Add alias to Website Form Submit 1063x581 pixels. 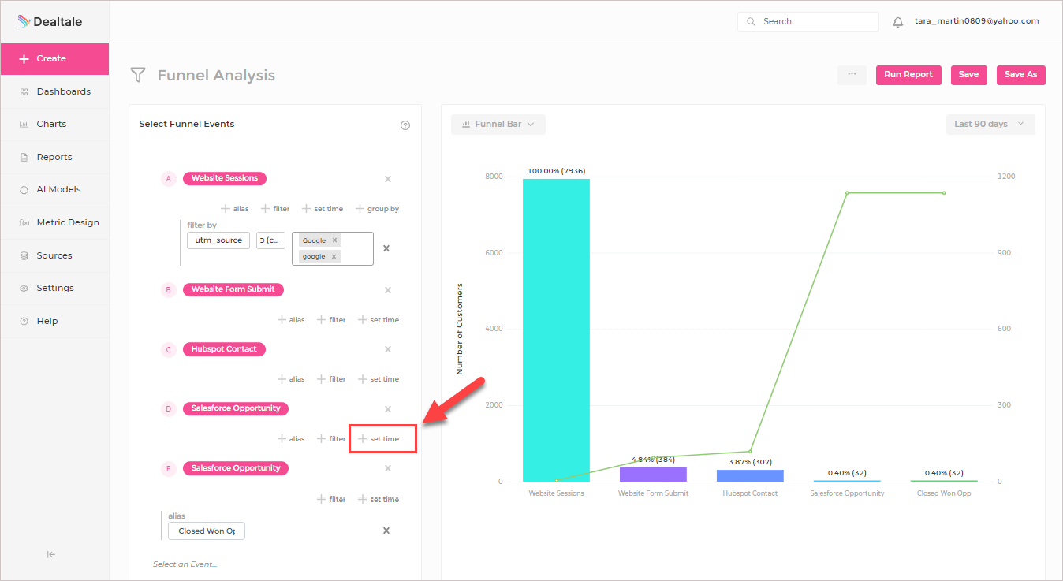click(291, 320)
